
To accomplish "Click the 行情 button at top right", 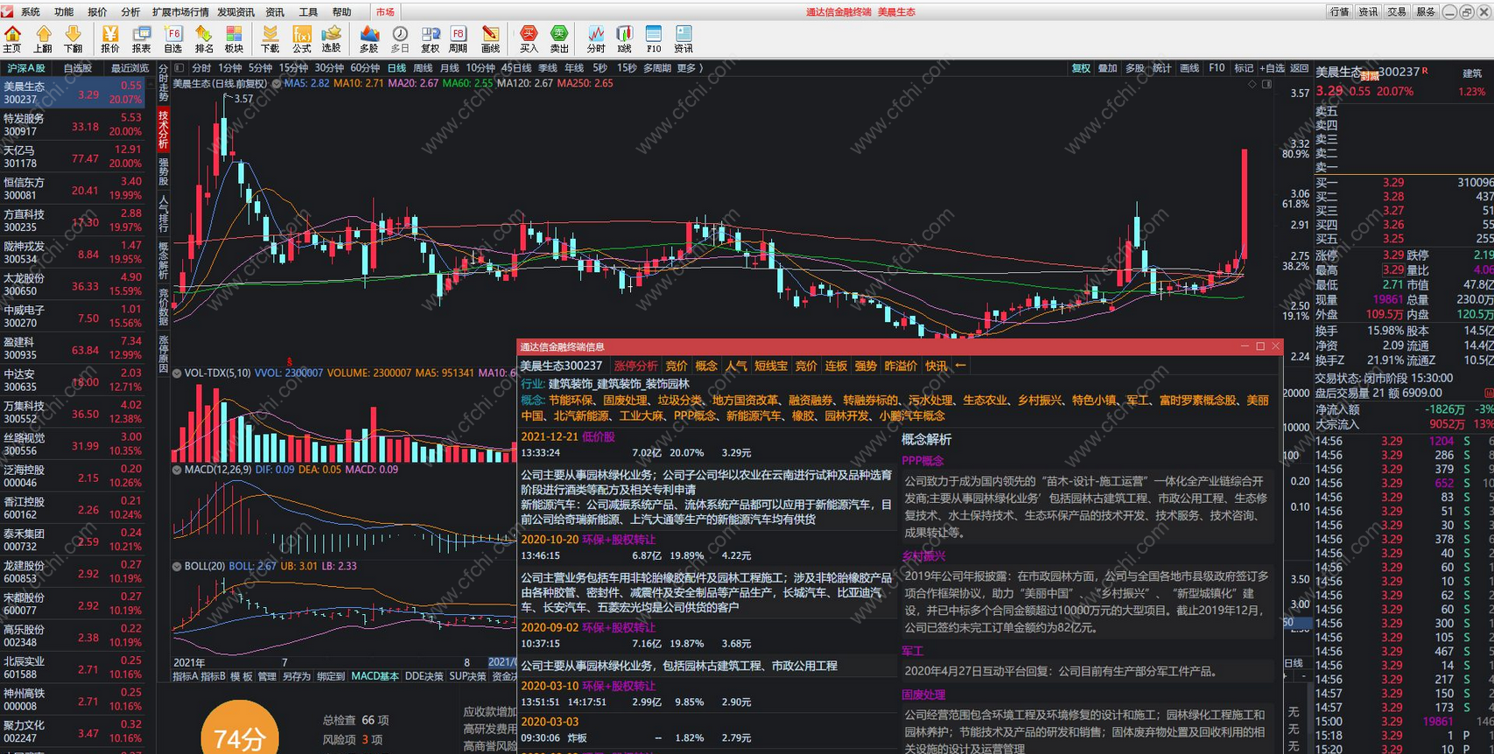I will tap(1340, 12).
